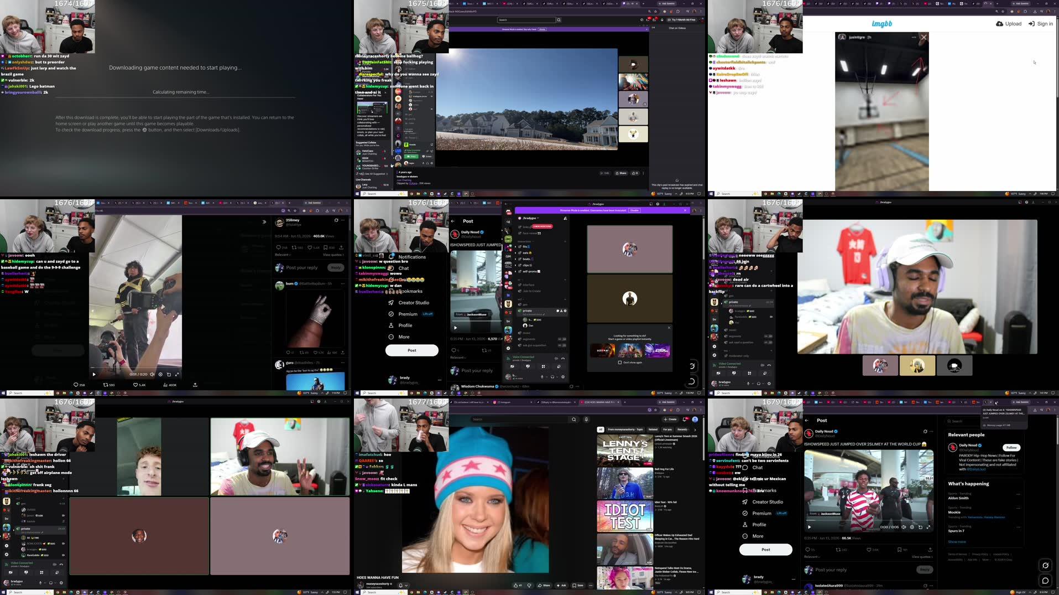The width and height of the screenshot is (1059, 595).
Task: Bookmark the Daily Noud post on the full X page
Action: [x=900, y=550]
